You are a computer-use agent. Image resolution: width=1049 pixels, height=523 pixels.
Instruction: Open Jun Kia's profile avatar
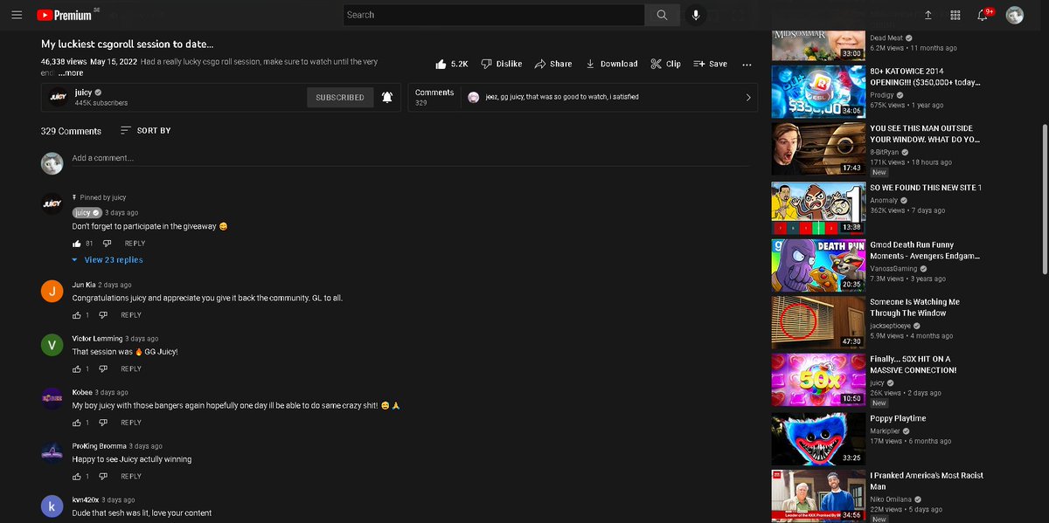pyautogui.click(x=52, y=291)
